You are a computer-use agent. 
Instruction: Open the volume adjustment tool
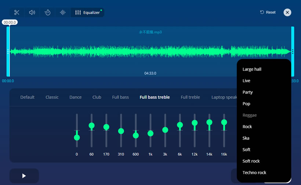click(32, 12)
